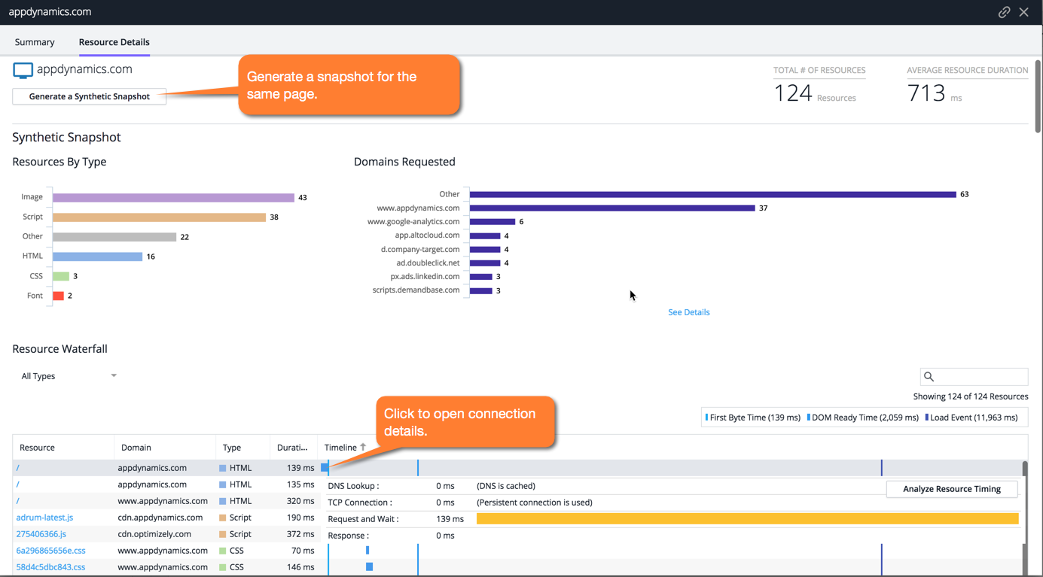Click the scripts.demandbase.com domain bar
The width and height of the screenshot is (1043, 577).
[481, 290]
